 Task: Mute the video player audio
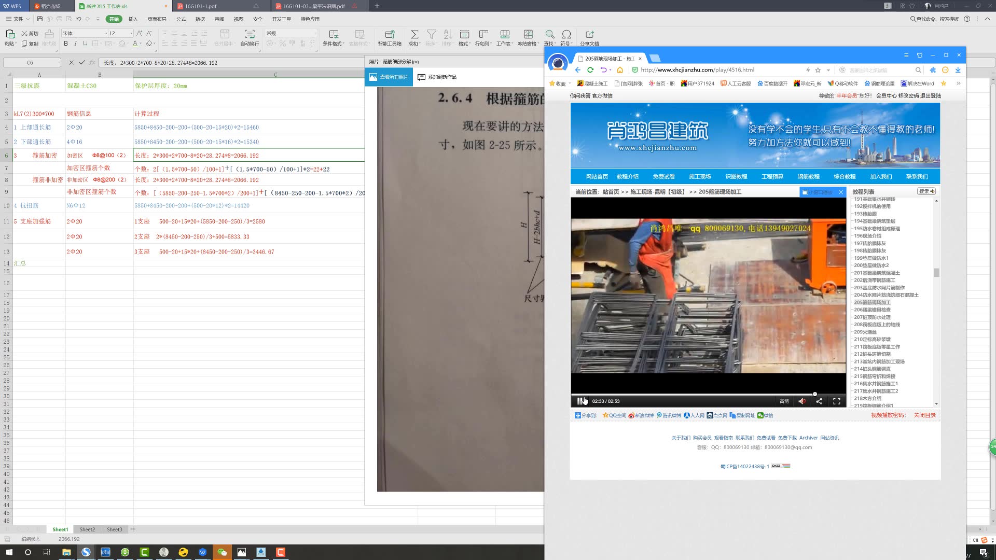click(x=801, y=401)
